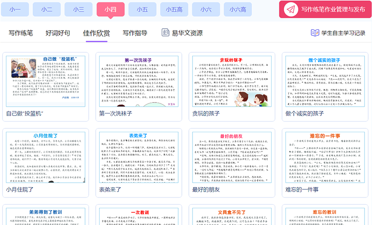
Task: Open the 小六 grade tab
Action: coord(206,9)
